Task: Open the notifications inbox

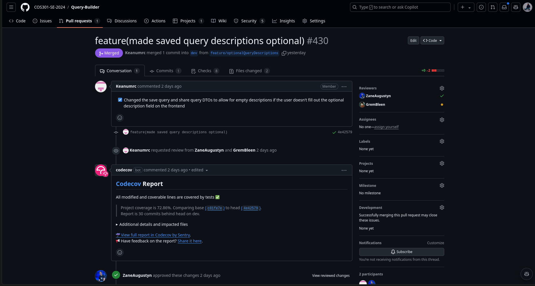Action: [x=504, y=7]
